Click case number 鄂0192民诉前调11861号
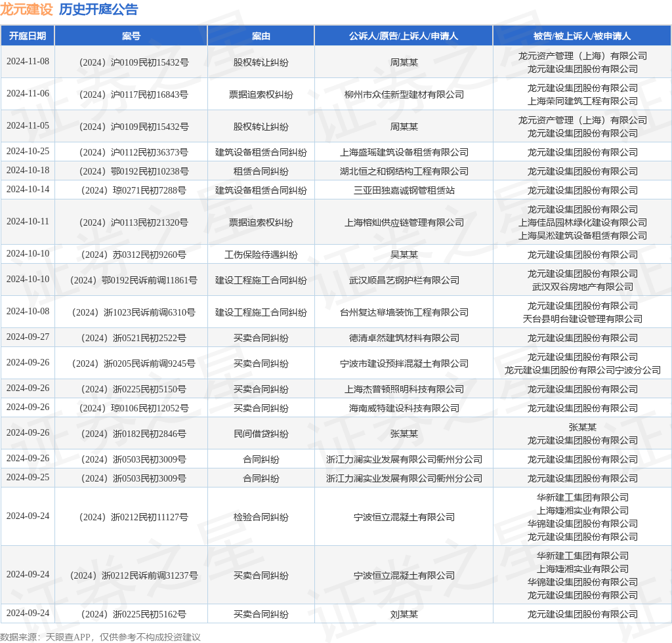The image size is (672, 643). coord(134,281)
